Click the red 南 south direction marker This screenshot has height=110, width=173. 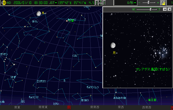coord(69,108)
